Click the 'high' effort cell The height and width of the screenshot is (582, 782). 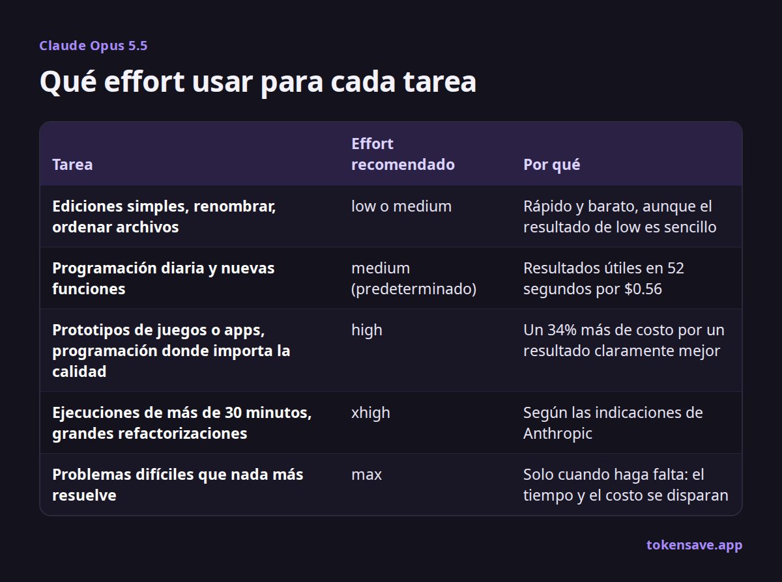pos(367,330)
